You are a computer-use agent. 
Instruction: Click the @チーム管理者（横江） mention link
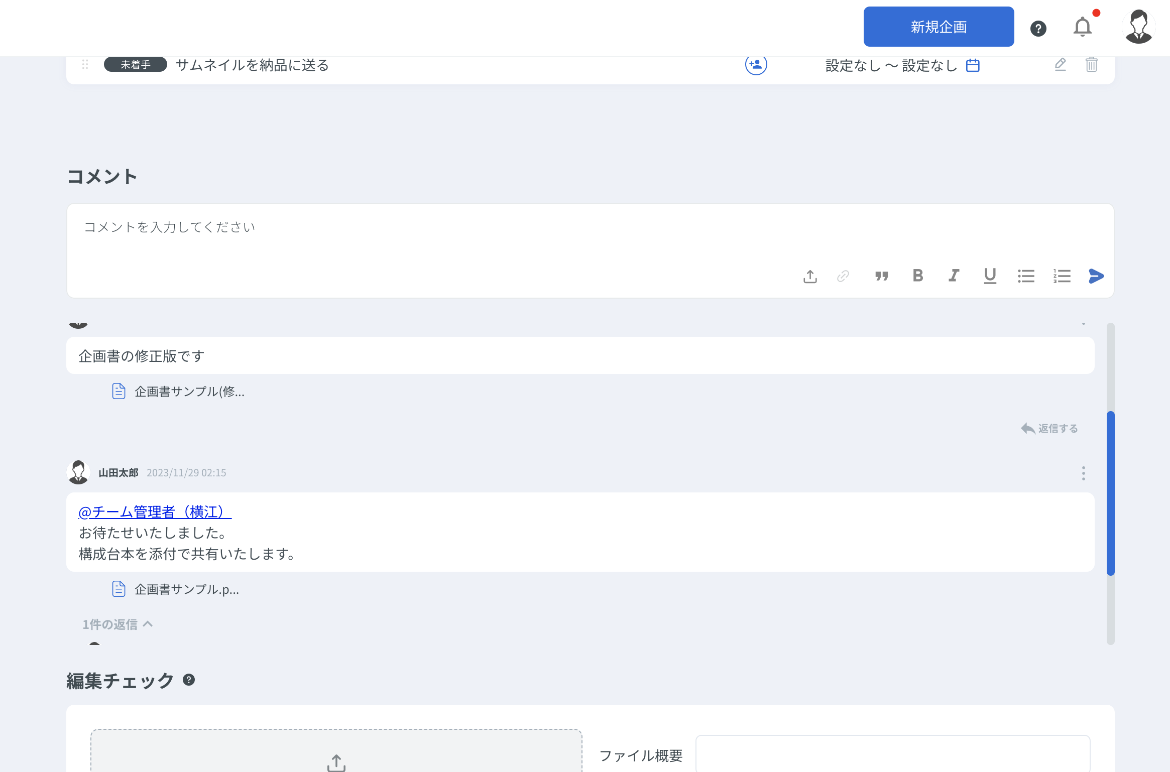[x=155, y=512]
